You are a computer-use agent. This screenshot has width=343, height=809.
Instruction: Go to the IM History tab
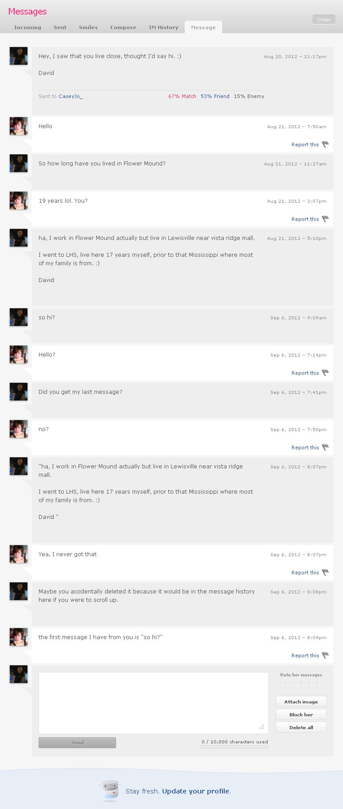164,27
